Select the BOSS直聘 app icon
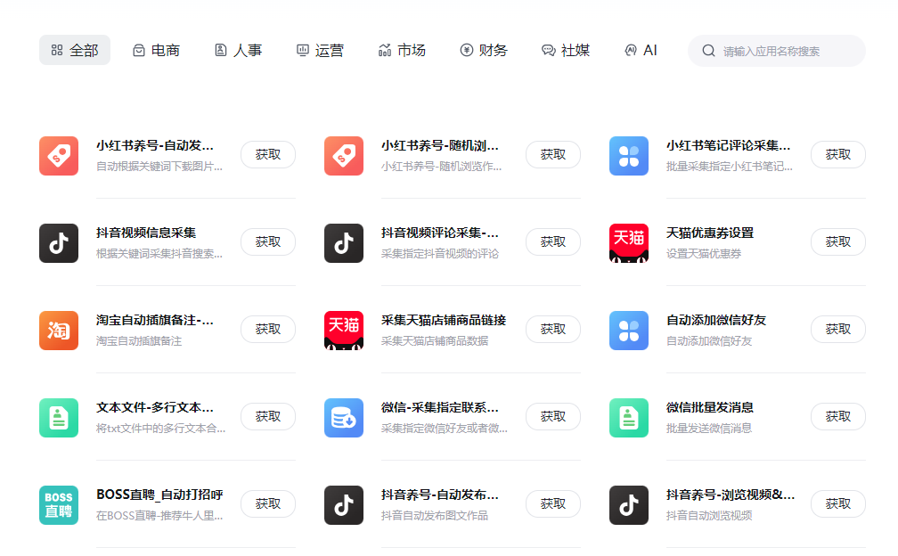The image size is (898, 556). coord(58,504)
